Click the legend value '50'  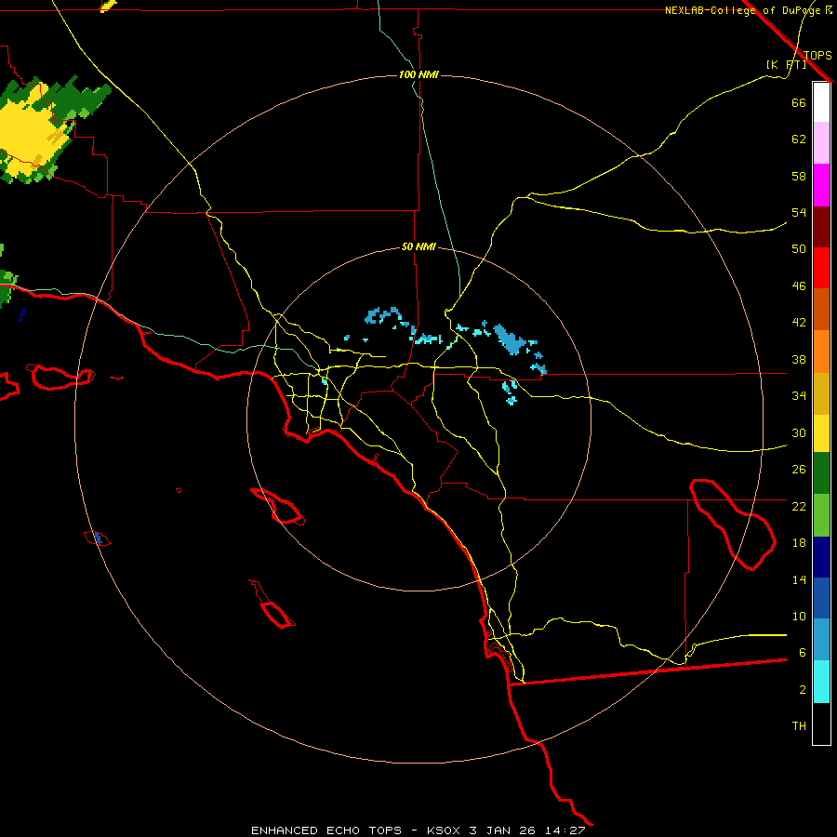pyautogui.click(x=799, y=249)
